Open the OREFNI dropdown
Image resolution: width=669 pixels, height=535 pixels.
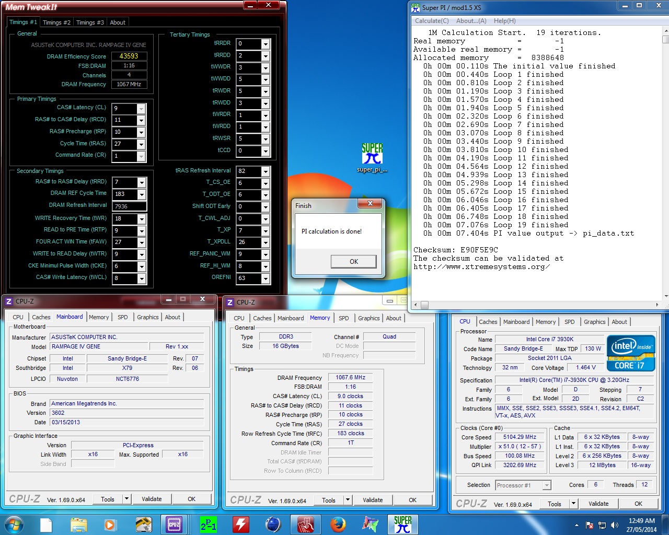pyautogui.click(x=266, y=278)
